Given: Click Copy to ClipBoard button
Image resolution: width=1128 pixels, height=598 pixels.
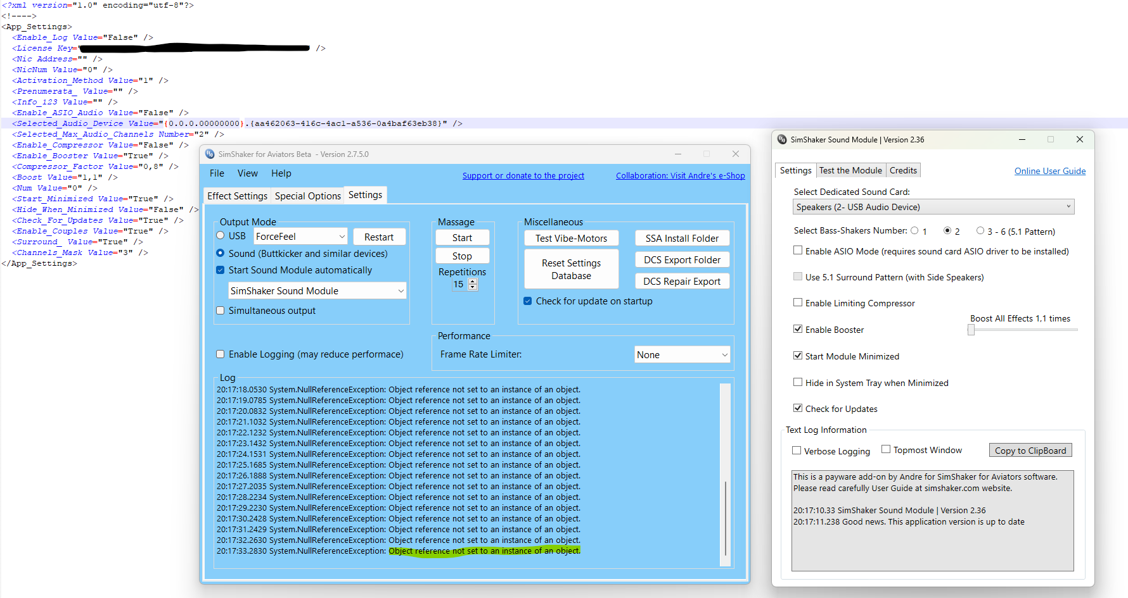Looking at the screenshot, I should coord(1030,451).
